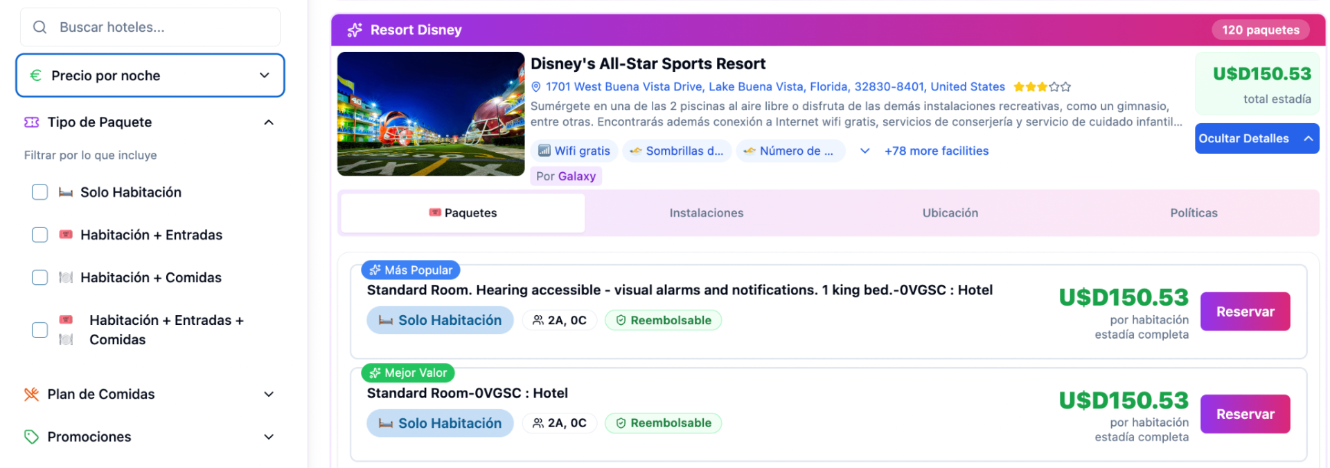Click the tag icon beside Promociones
Image resolution: width=1330 pixels, height=468 pixels.
coord(31,437)
